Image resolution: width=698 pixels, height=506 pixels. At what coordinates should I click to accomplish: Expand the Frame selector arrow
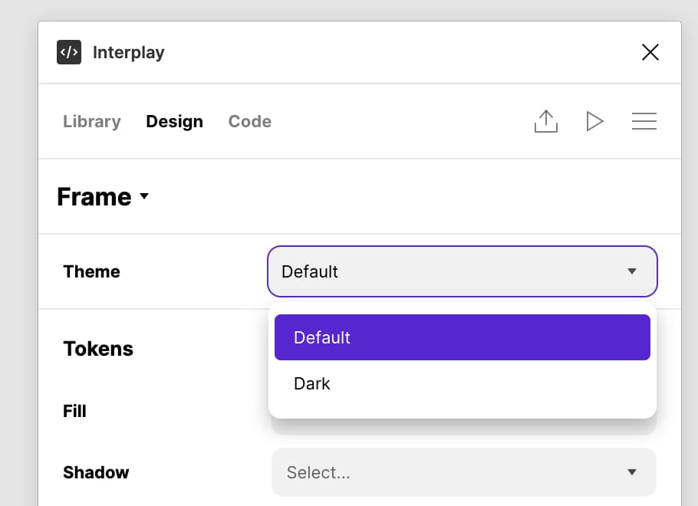click(x=143, y=195)
